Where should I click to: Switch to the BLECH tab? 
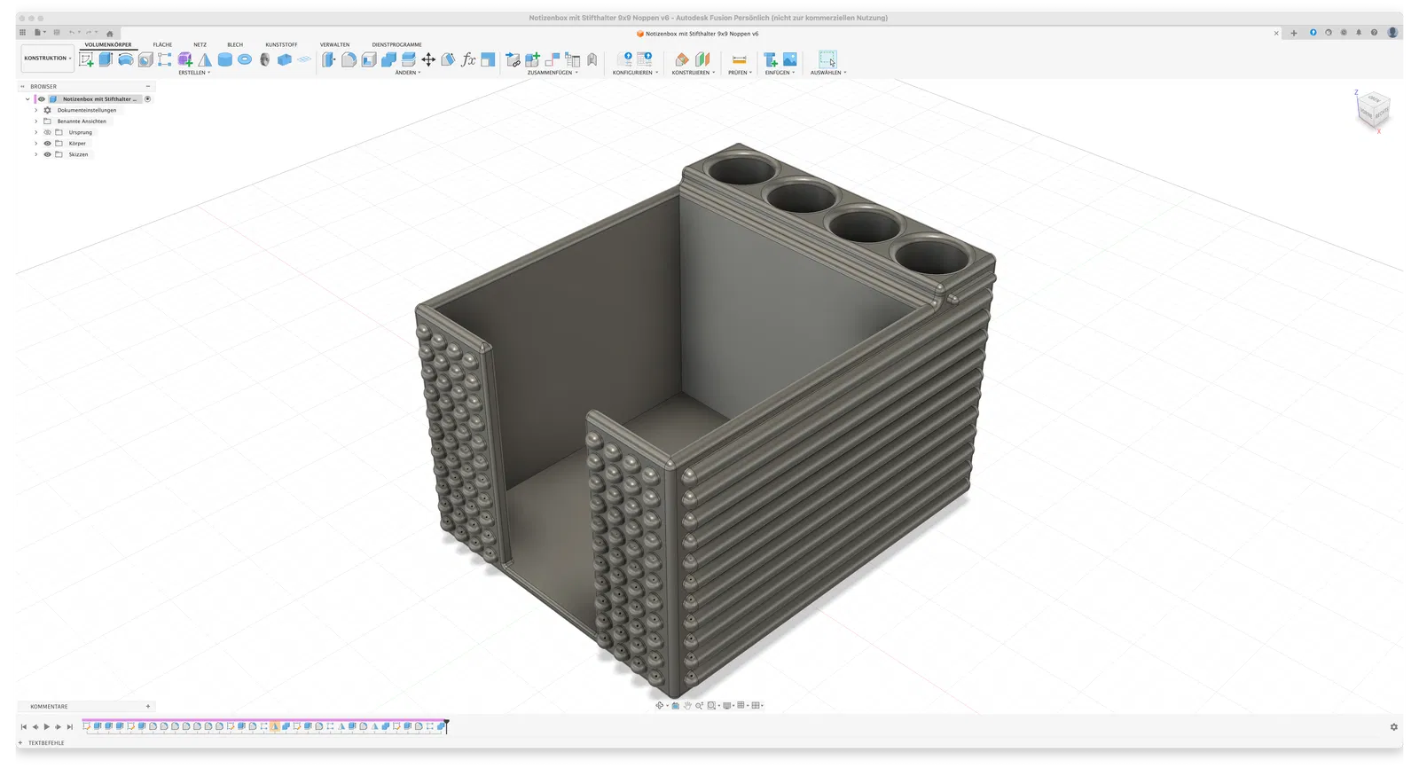click(235, 44)
